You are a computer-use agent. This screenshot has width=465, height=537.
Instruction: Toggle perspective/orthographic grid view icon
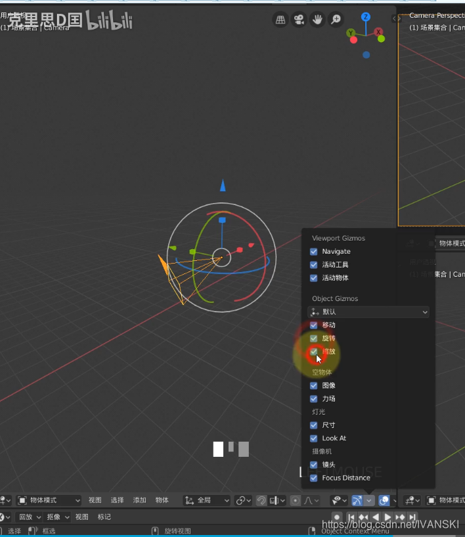click(x=280, y=20)
